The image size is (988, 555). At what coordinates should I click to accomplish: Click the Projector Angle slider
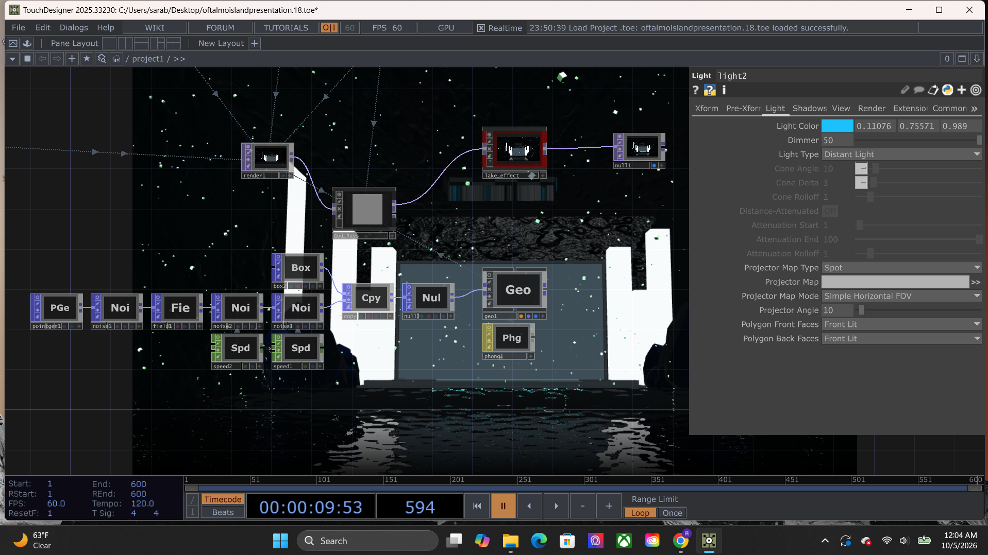pyautogui.click(x=918, y=310)
